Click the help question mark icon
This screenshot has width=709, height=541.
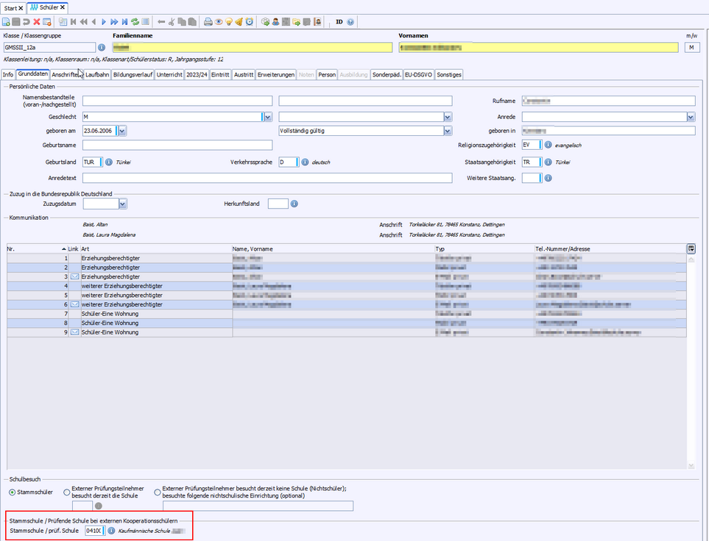[x=350, y=21]
